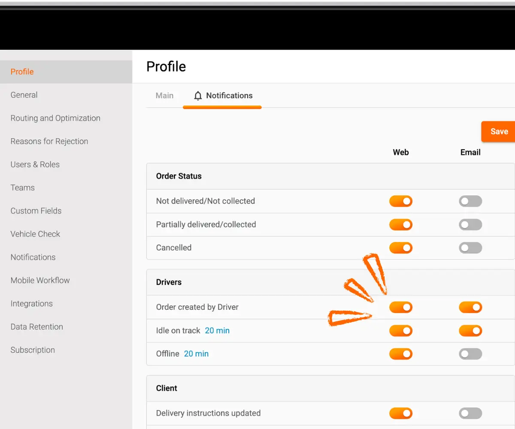Image resolution: width=515 pixels, height=429 pixels.
Task: Enable Email for Delivery instructions updated
Action: [x=470, y=414]
